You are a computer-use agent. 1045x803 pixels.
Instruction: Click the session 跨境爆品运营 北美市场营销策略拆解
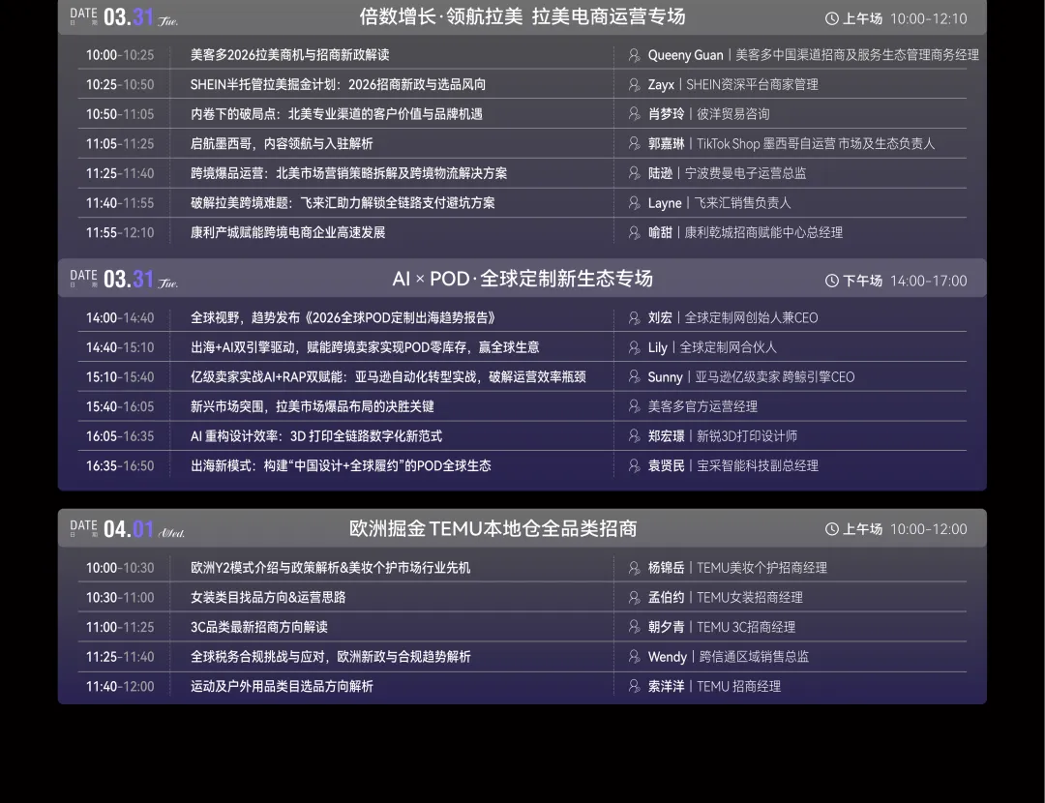(x=348, y=173)
